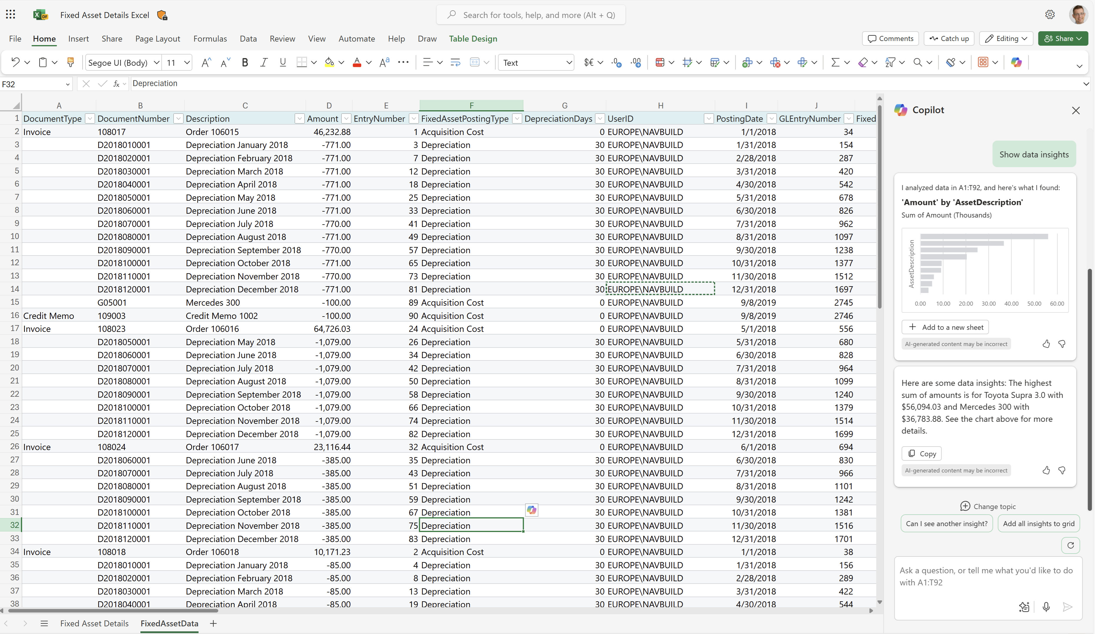Toggle italic formatting

[264, 62]
